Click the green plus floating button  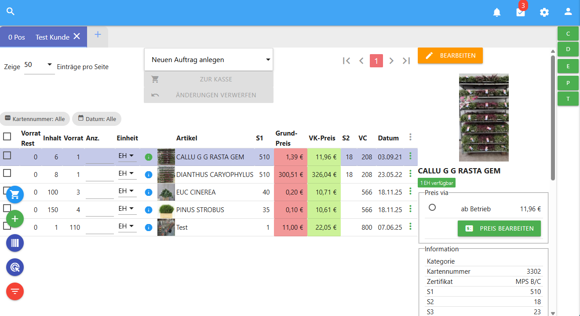tap(15, 219)
